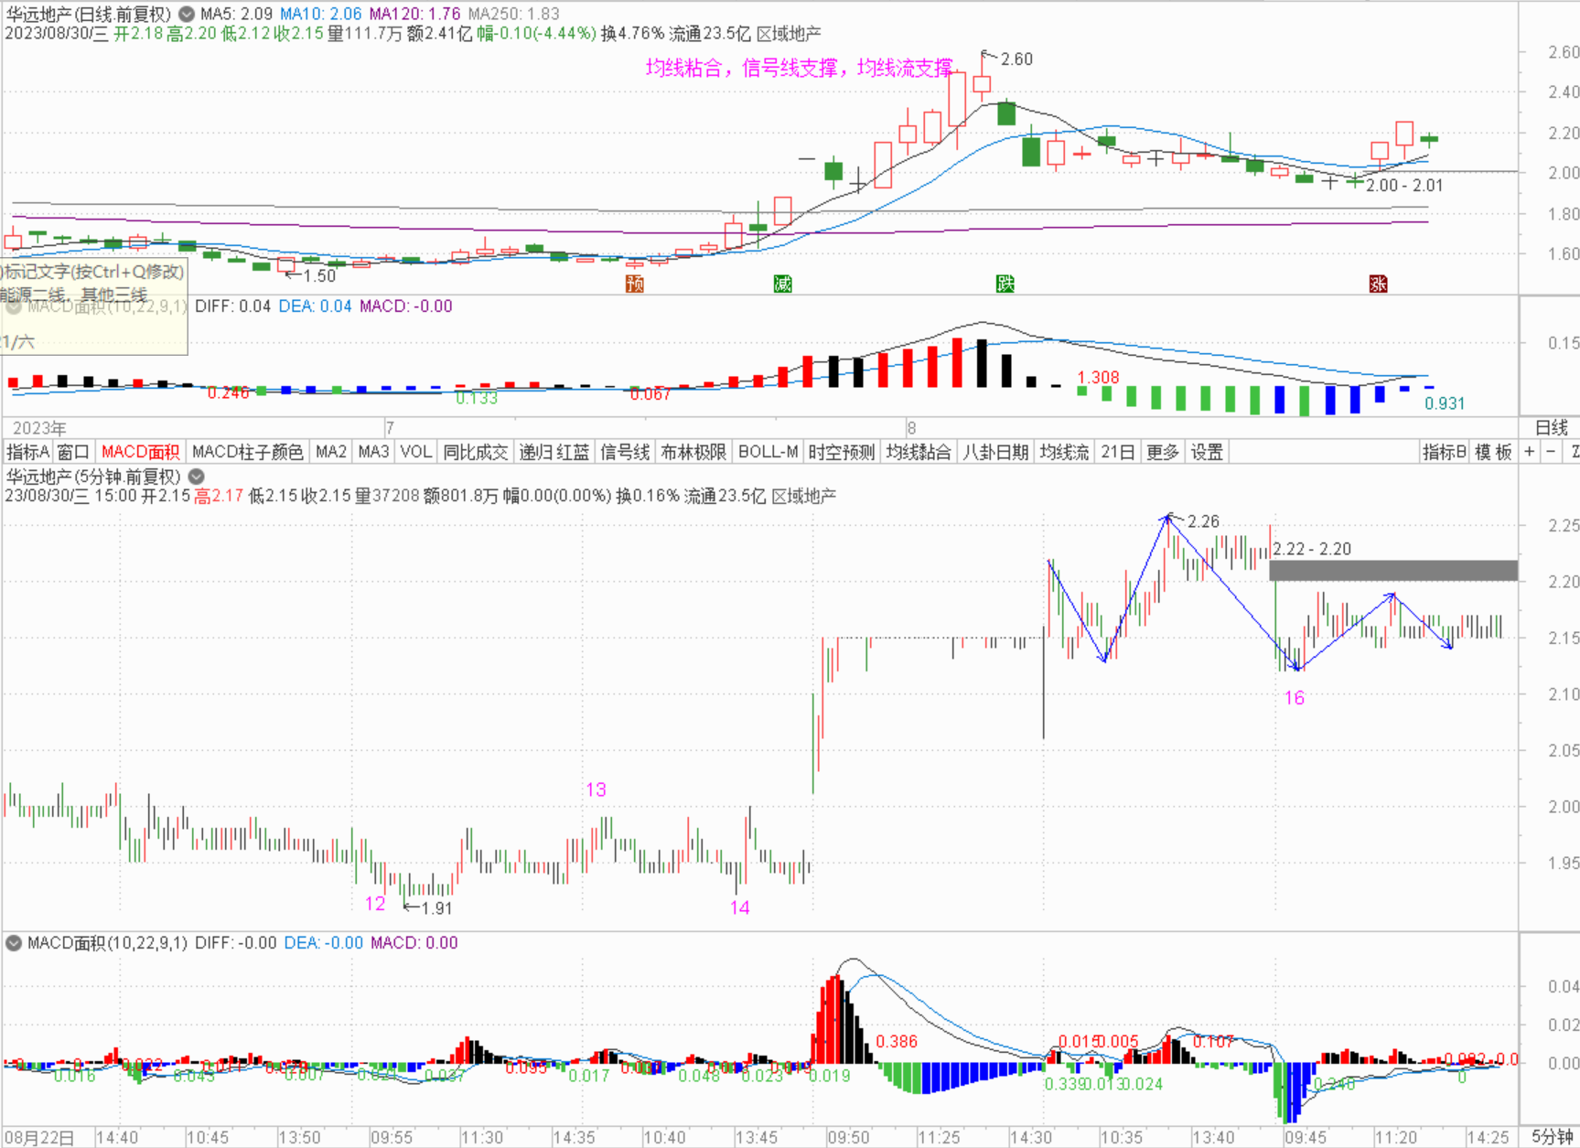The width and height of the screenshot is (1580, 1148).
Task: Click the DEA: 0.04 value in daily MACD
Action: coord(315,306)
